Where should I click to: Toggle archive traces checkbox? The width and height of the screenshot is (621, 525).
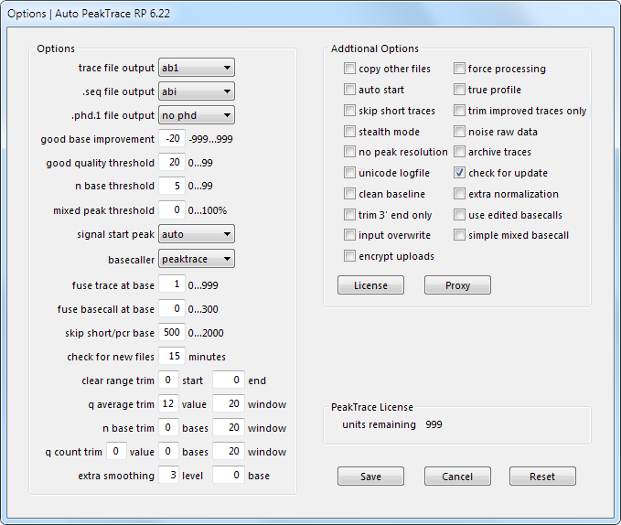[x=459, y=152]
